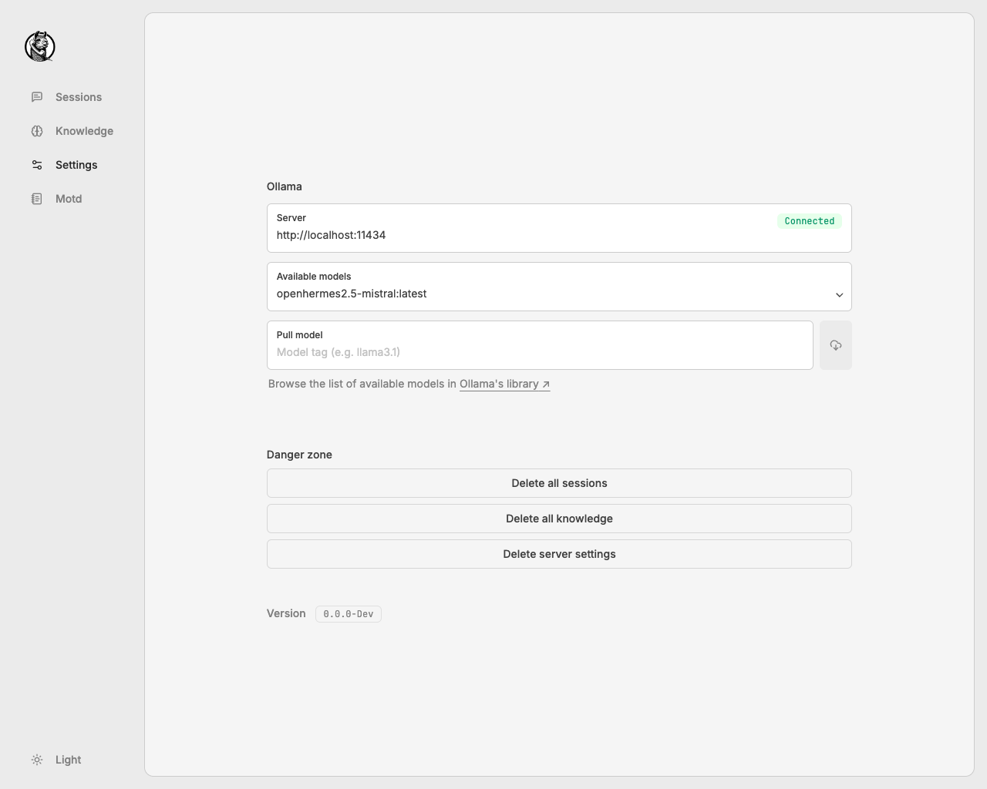The image size is (987, 789).
Task: Click the Sessions chat bubble icon
Action: click(37, 97)
